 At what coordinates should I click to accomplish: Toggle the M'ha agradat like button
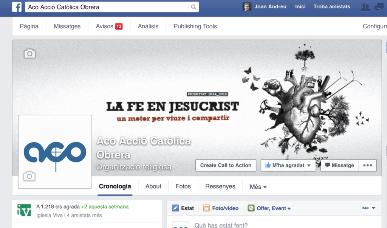coord(288,165)
